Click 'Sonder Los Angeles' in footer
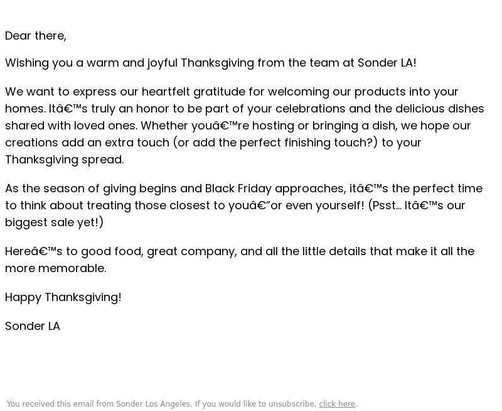Image resolution: width=502 pixels, height=411 pixels. click(x=153, y=404)
